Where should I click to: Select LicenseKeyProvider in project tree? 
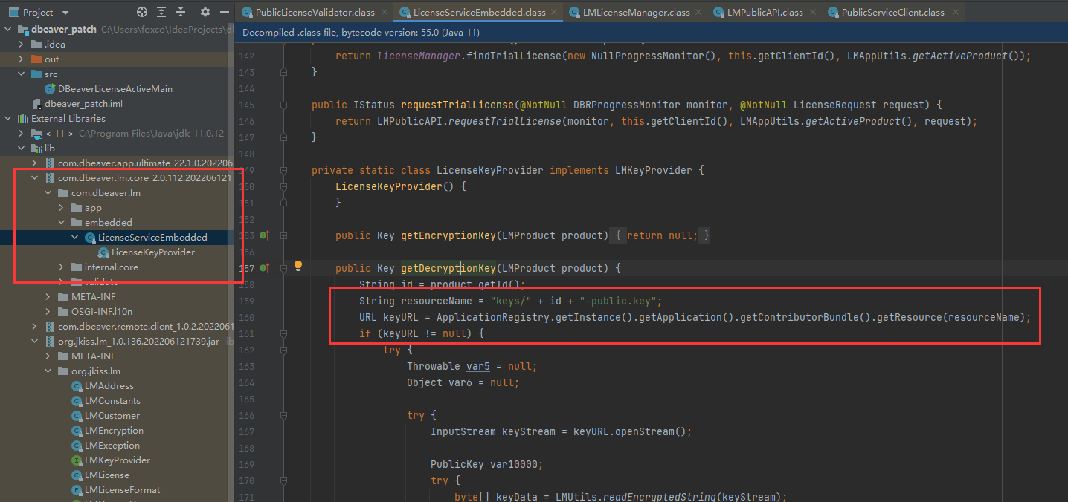tap(153, 252)
